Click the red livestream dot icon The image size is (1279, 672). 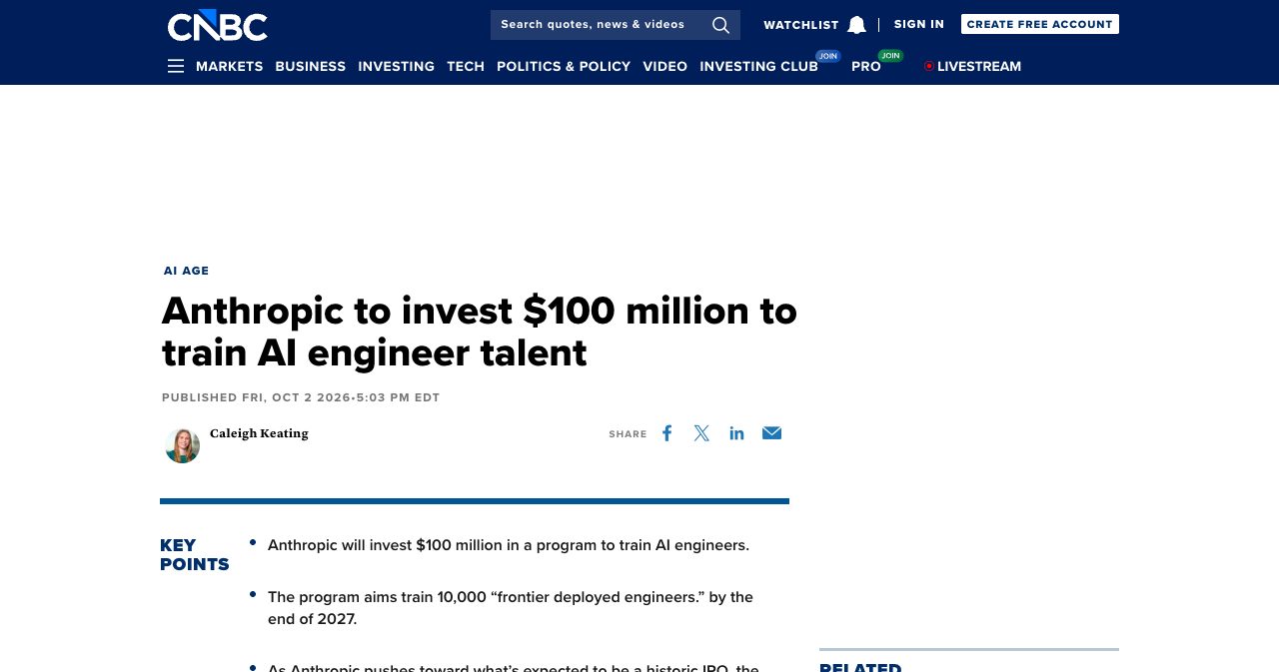[x=929, y=66]
